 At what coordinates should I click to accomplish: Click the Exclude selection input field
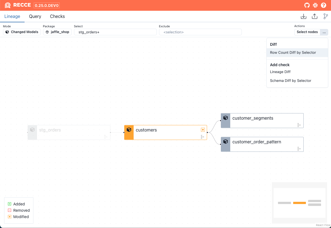point(200,32)
